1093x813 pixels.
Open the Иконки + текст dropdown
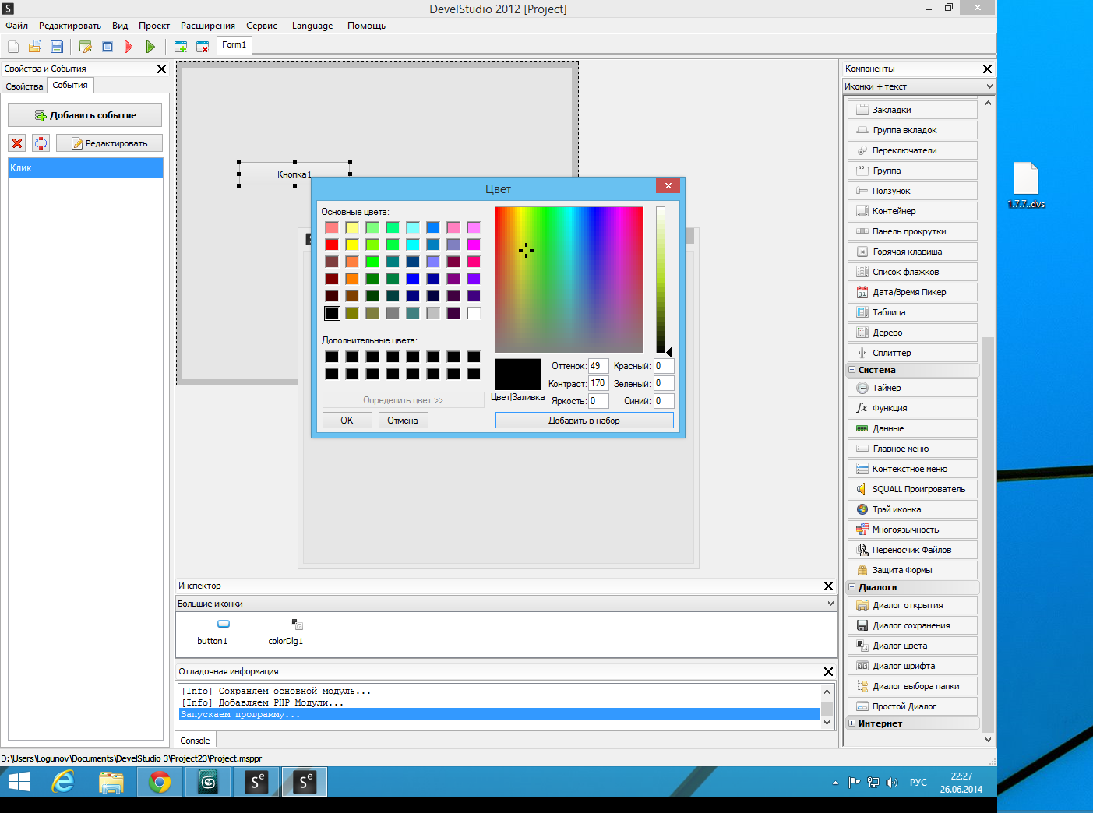click(x=918, y=86)
